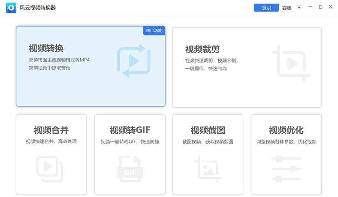338x197 pixels.
Task: Open the 视频优化 heading
Action: [x=286, y=130]
